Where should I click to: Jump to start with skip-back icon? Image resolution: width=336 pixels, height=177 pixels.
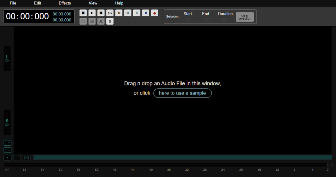click(x=137, y=13)
